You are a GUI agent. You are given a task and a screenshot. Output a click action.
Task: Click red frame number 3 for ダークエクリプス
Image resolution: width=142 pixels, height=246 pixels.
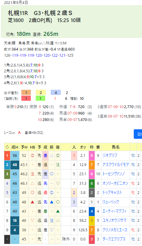click(92, 239)
